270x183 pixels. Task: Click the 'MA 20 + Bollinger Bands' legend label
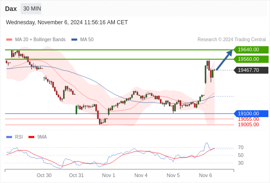[40, 40]
